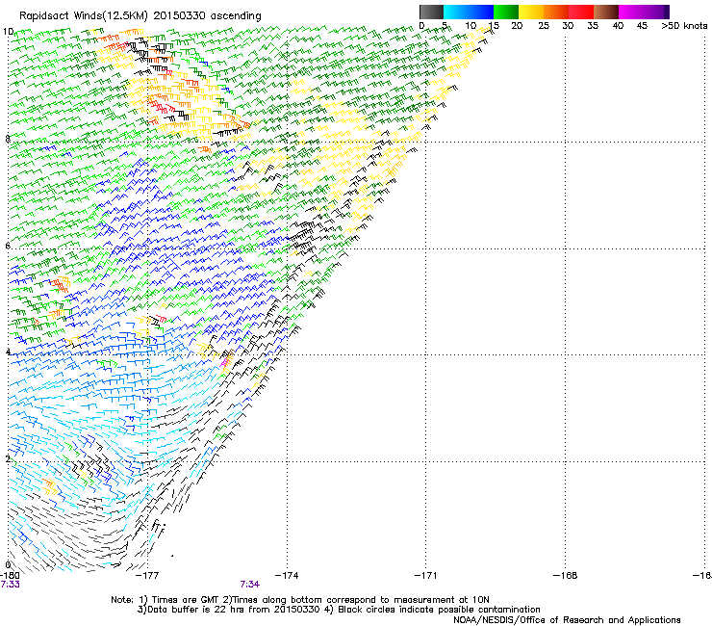The image size is (712, 626).
Task: Click the '25' legend tick label
Action: coord(544,26)
